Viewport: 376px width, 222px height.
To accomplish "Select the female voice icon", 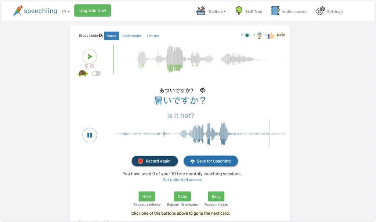I will pos(87,66).
